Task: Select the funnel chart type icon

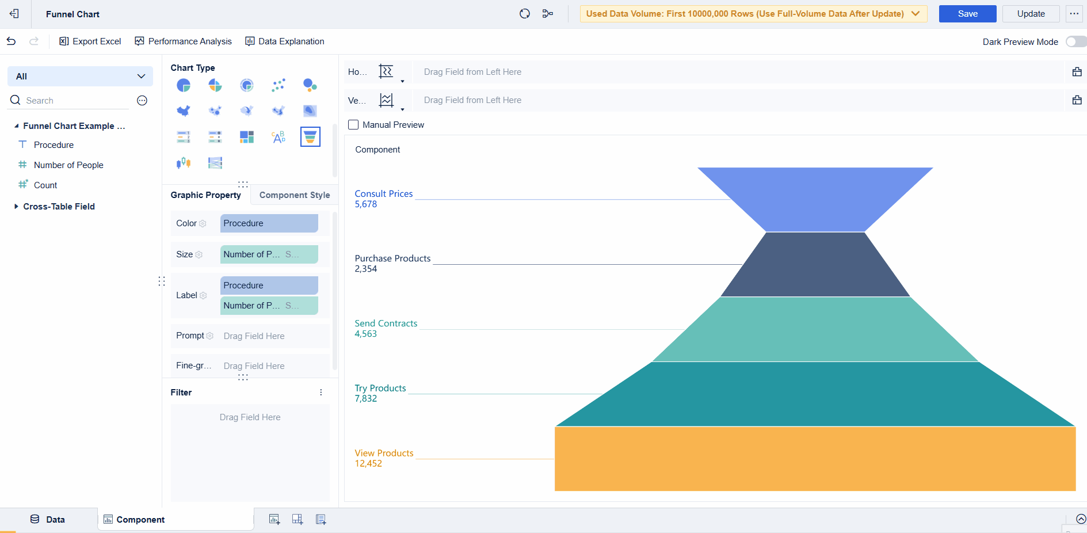Action: pos(310,137)
